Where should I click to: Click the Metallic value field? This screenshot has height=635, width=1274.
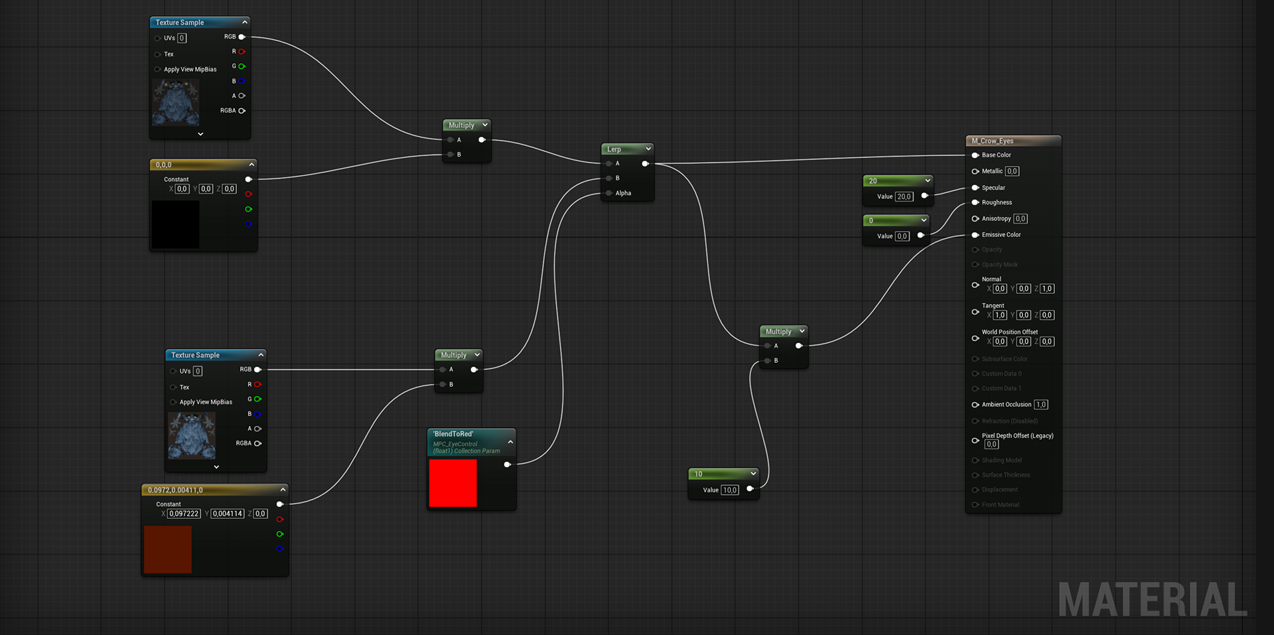1012,171
